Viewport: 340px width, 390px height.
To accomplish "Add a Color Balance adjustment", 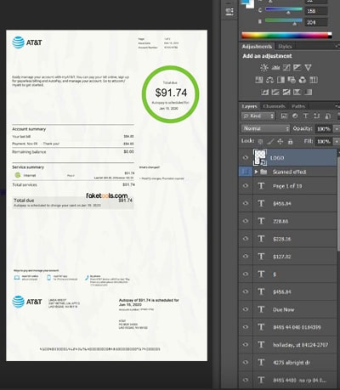I will [x=269, y=80].
